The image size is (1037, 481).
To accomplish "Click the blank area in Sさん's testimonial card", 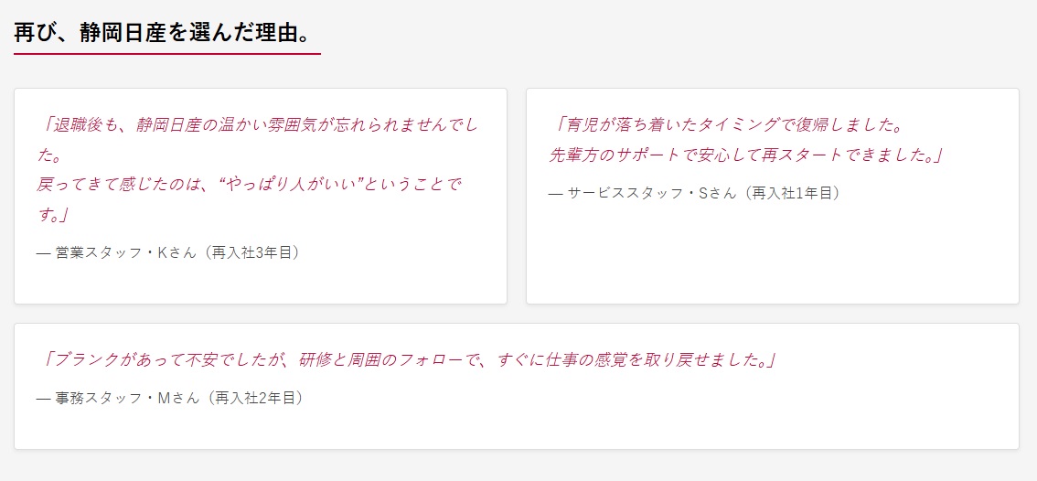I will (772, 256).
